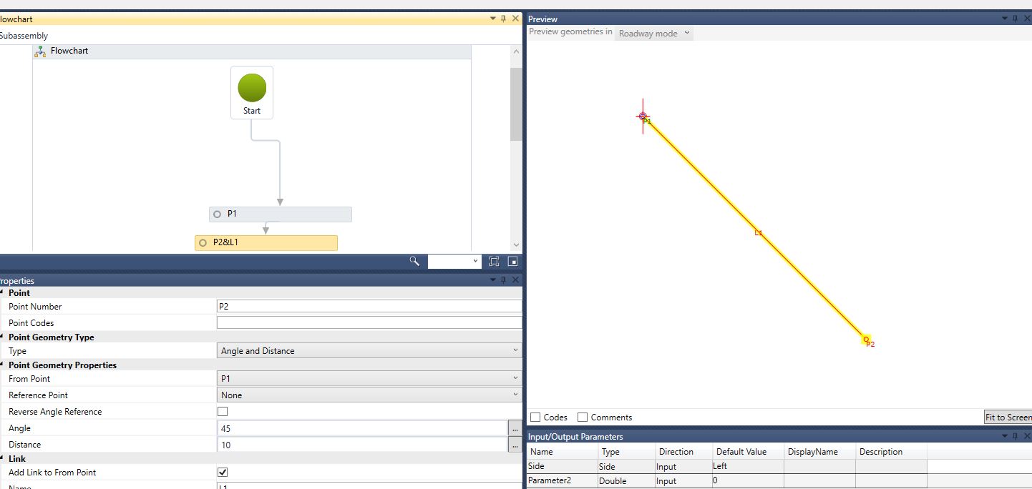This screenshot has width=1032, height=489.
Task: Click the magnifier search icon below the flowchart
Action: click(414, 261)
